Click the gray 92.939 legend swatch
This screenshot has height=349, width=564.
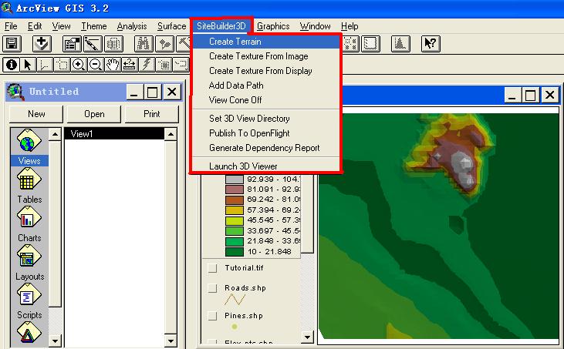(235, 180)
